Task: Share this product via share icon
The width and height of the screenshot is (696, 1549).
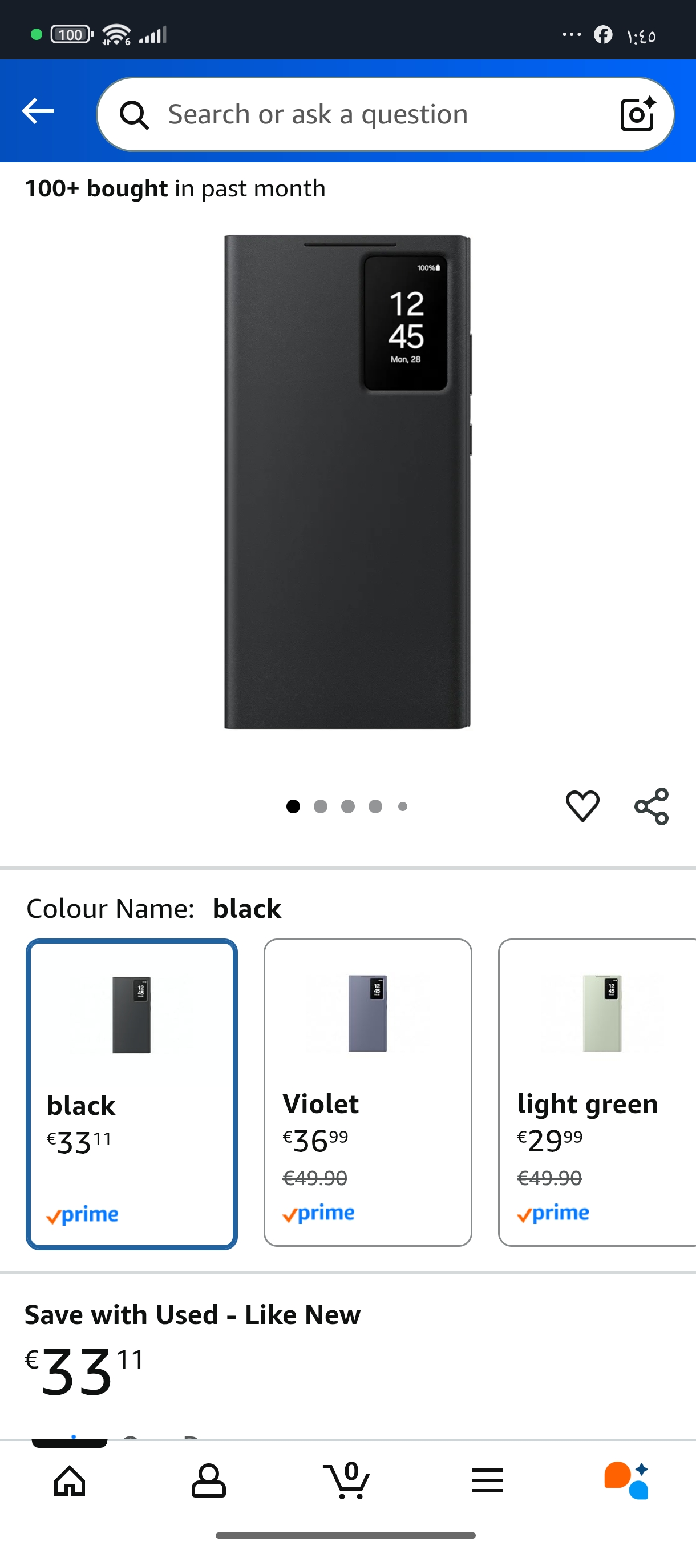Action: coord(652,806)
